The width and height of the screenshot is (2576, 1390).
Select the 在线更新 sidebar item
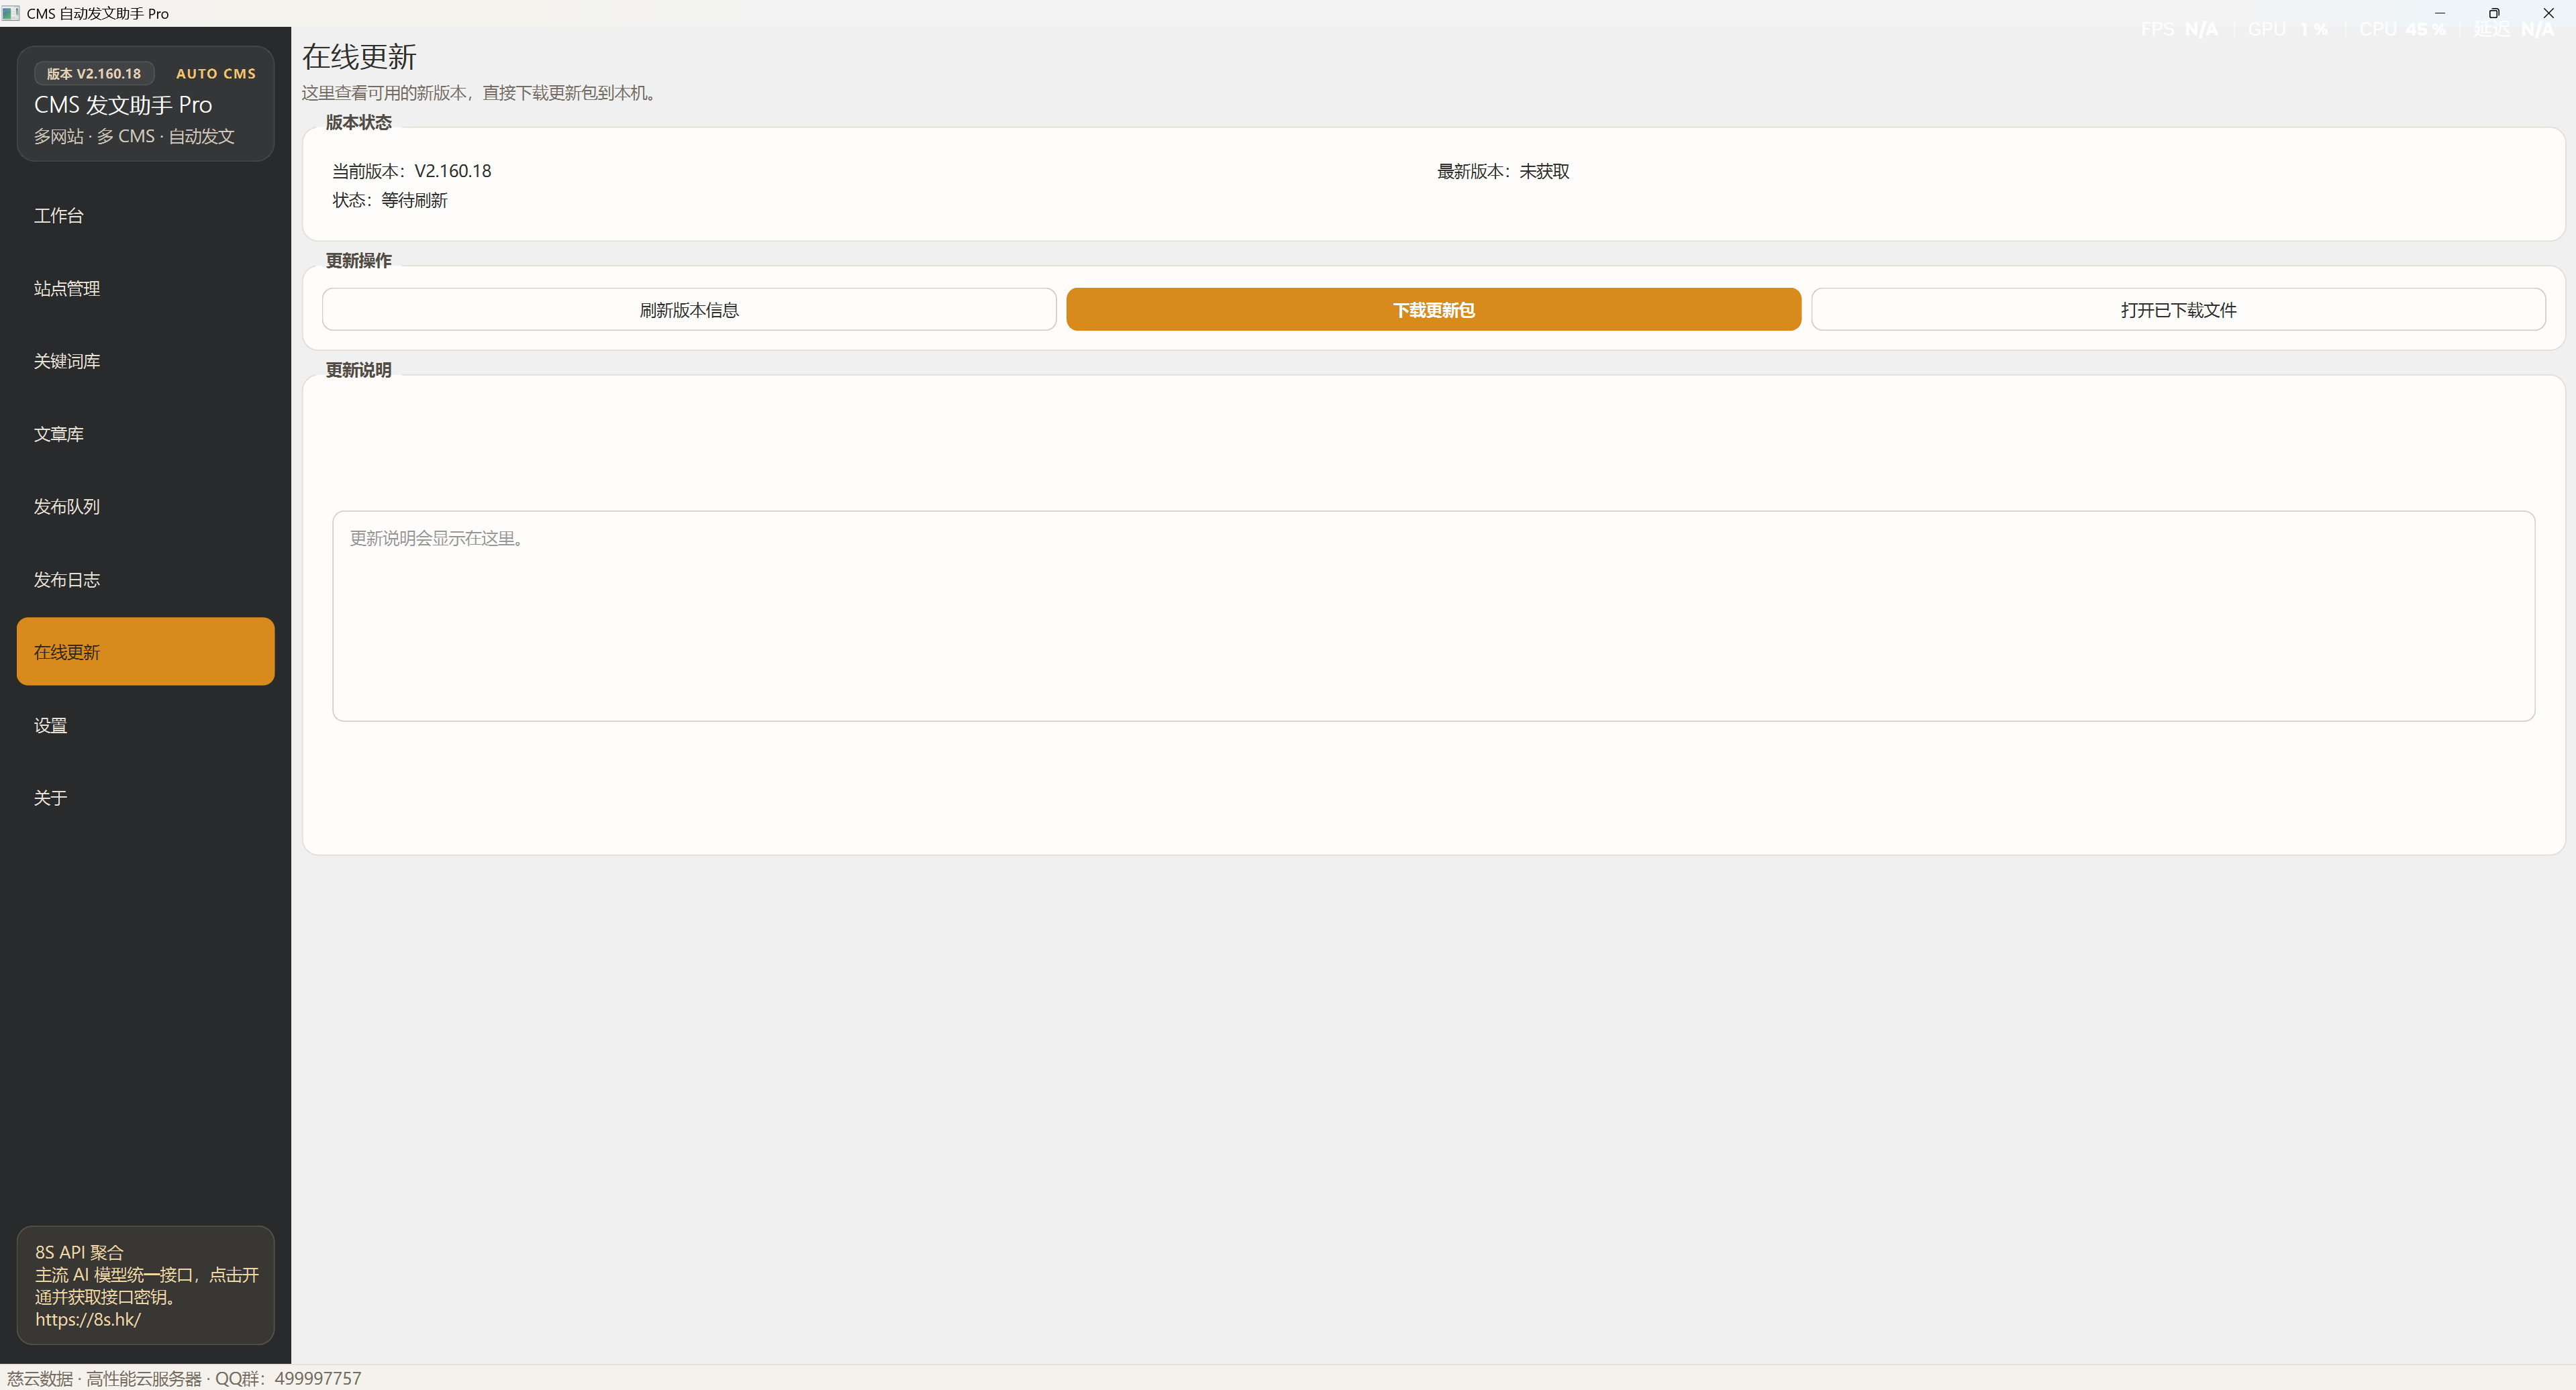coord(145,651)
